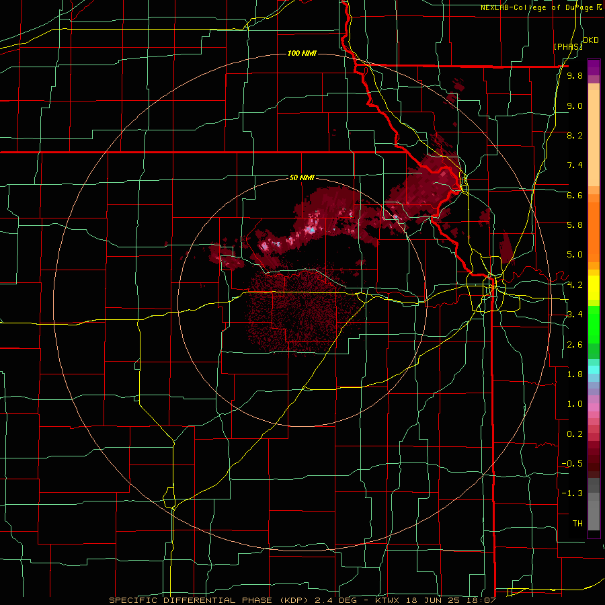Click the 100 NMI range ring label

302,53
